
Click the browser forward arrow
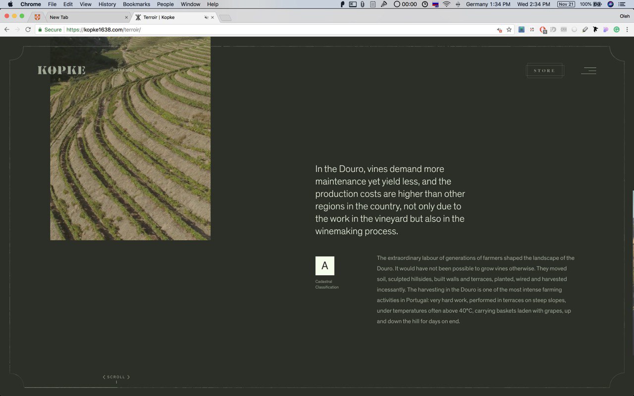[17, 30]
